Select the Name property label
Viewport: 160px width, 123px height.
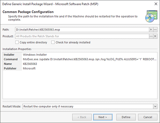click(8, 64)
